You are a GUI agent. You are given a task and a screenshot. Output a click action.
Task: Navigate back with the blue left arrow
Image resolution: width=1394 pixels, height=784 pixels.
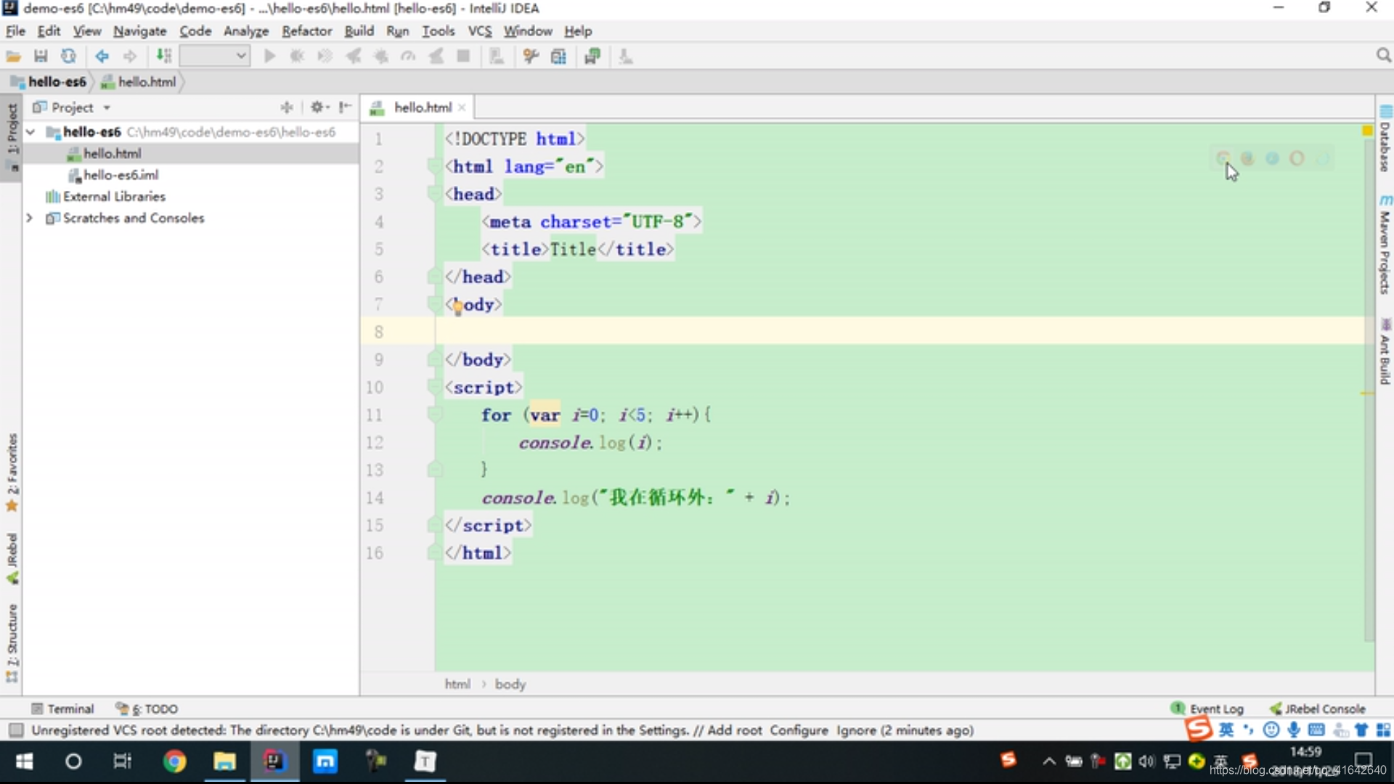coord(102,57)
